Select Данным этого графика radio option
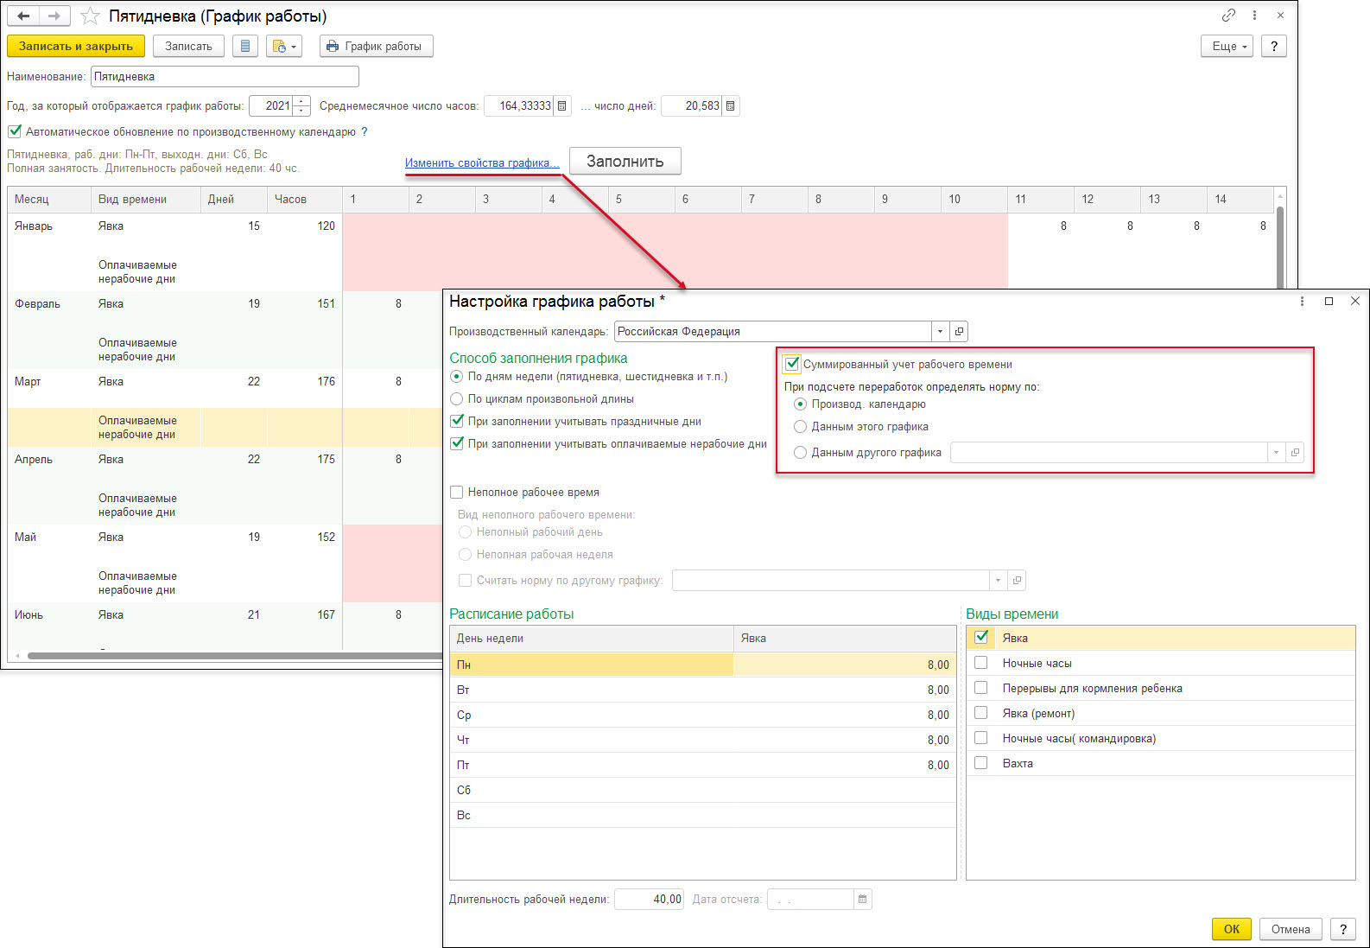 tap(800, 427)
